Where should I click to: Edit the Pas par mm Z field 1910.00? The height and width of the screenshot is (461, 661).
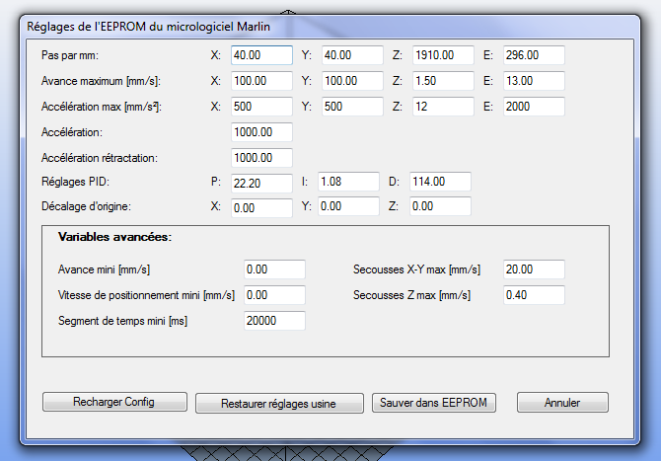coord(443,55)
